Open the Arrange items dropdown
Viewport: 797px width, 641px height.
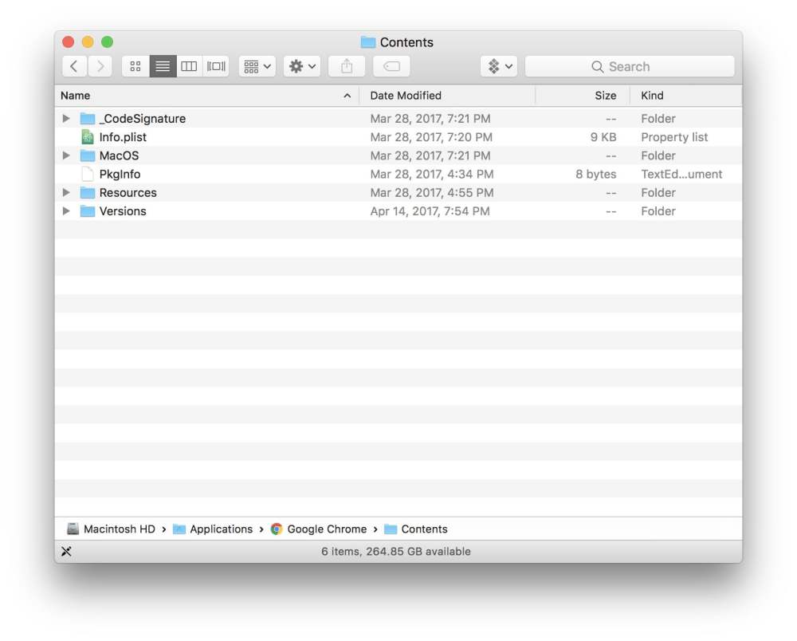pos(257,66)
